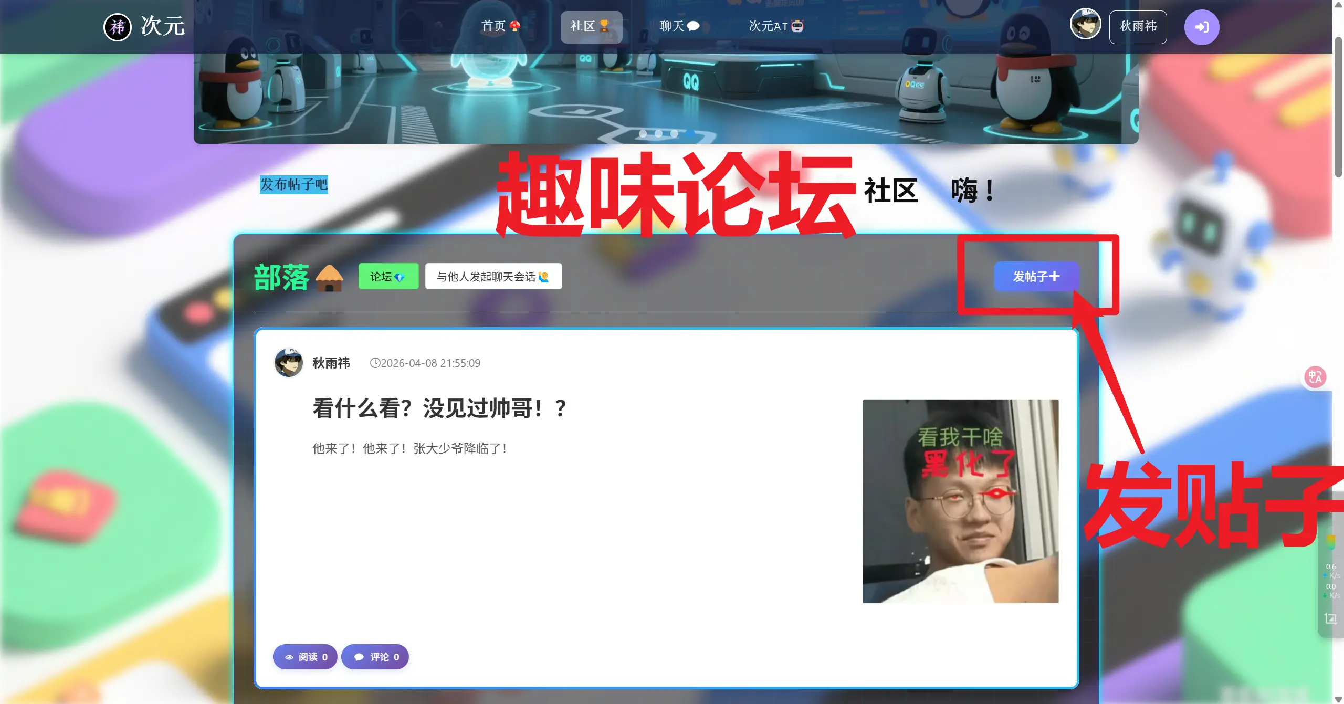This screenshot has width=1344, height=704.
Task: Click post text 他来了！他来了！张大少爷降临了！
Action: pos(410,448)
